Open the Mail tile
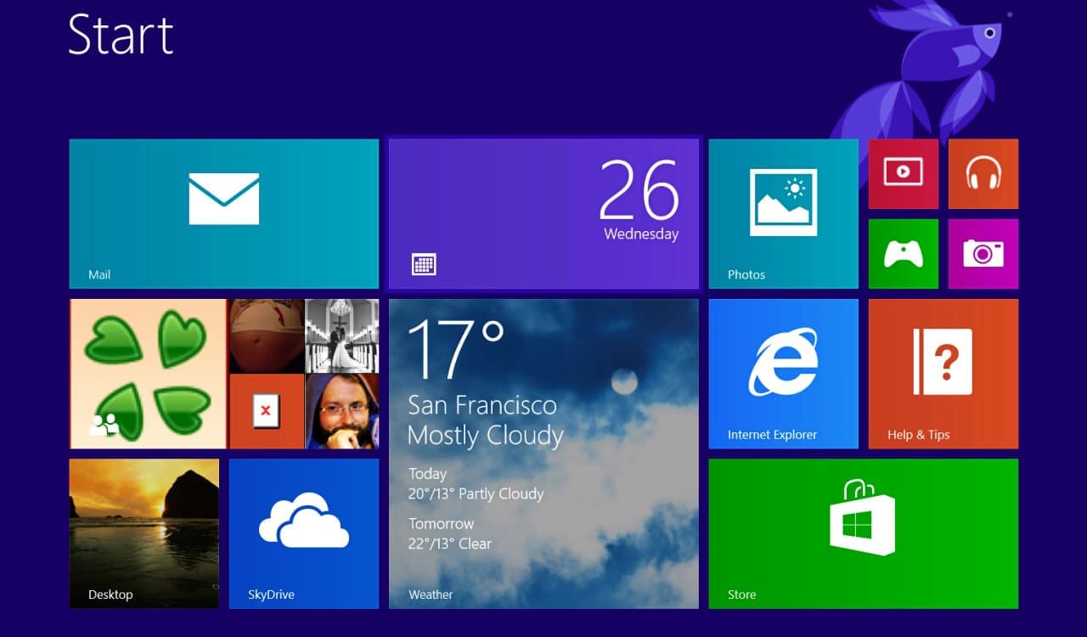1087x637 pixels. (223, 214)
